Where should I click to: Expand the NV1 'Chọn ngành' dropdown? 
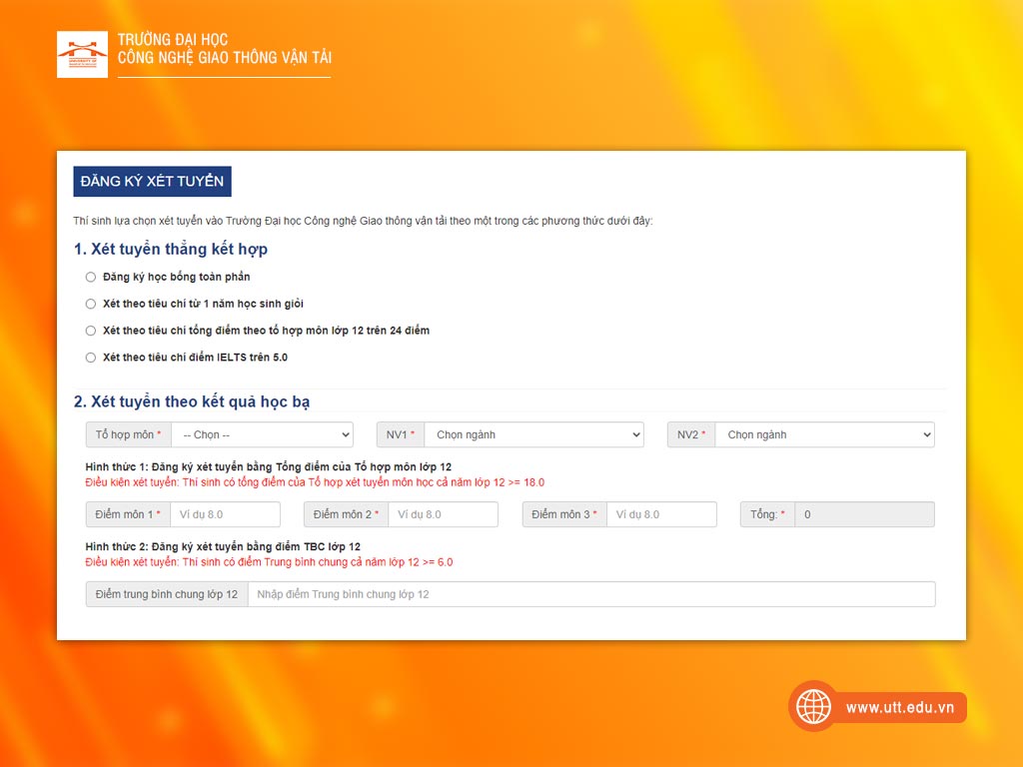coord(533,434)
